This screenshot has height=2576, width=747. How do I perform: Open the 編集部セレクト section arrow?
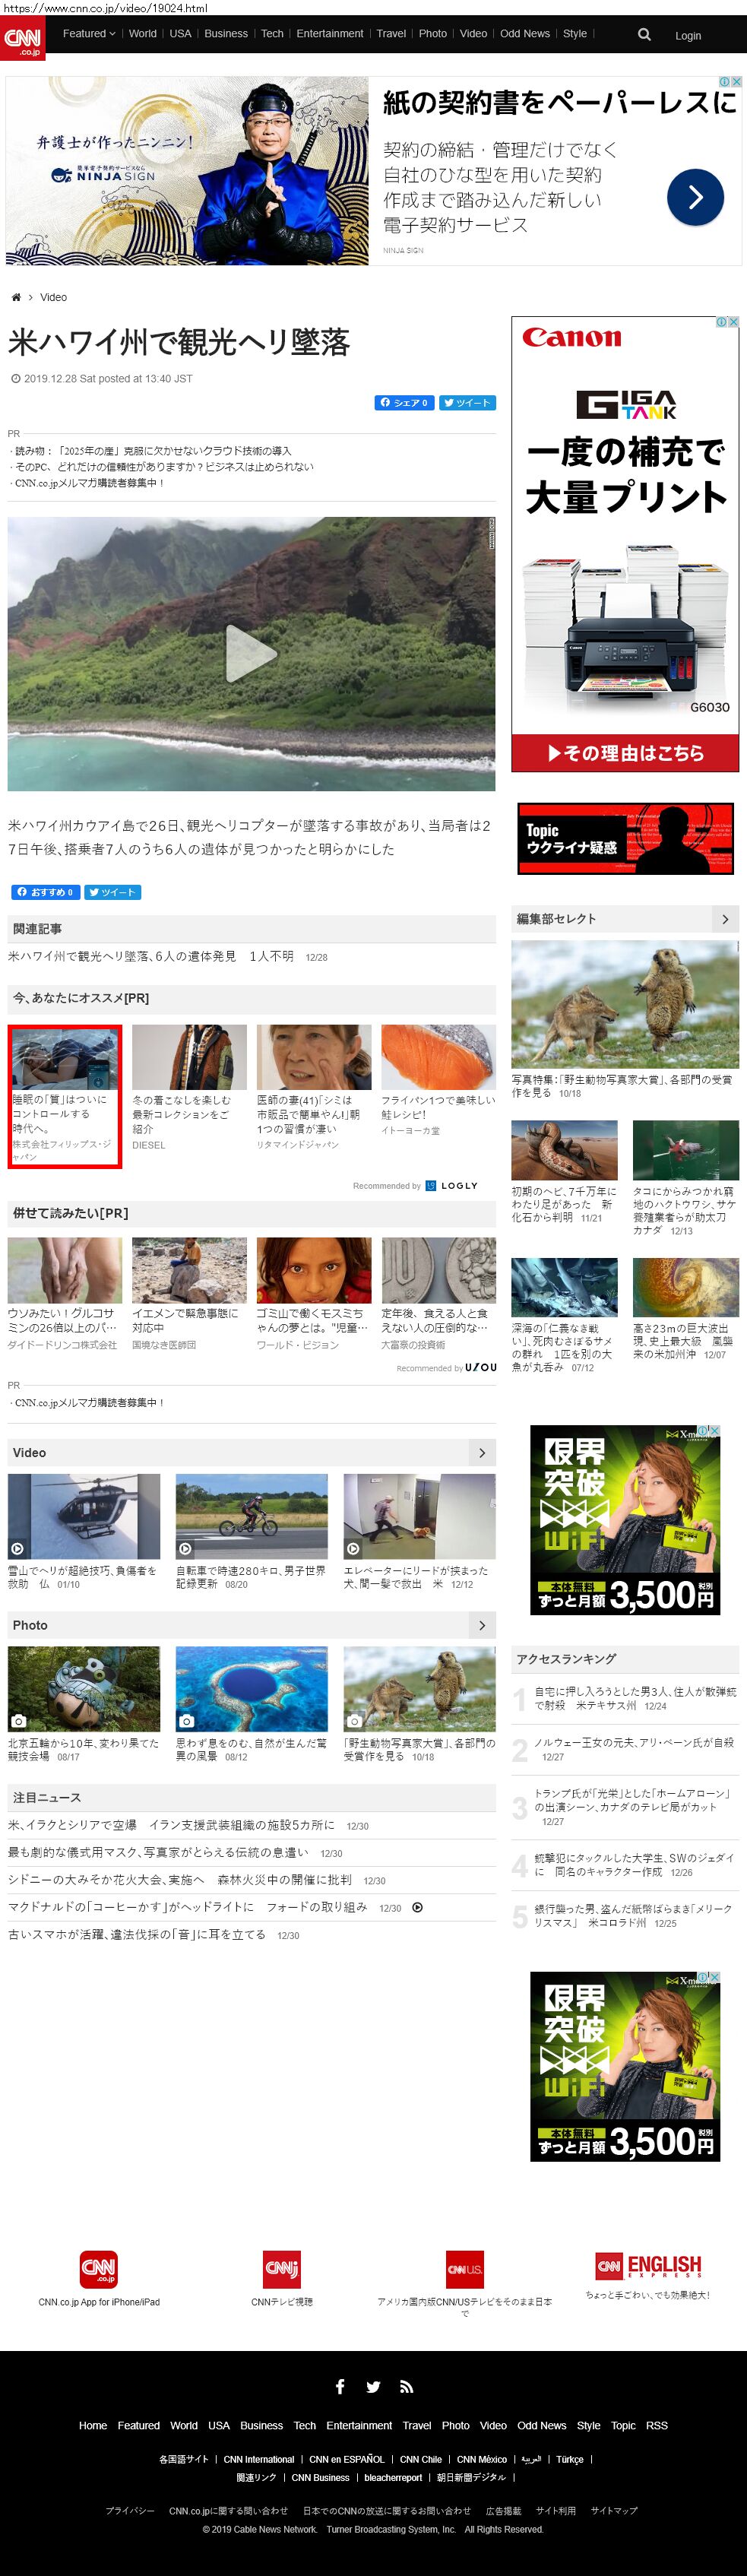click(x=725, y=918)
